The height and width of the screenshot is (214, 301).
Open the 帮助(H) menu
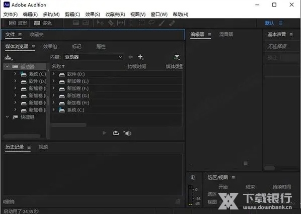click(x=181, y=15)
